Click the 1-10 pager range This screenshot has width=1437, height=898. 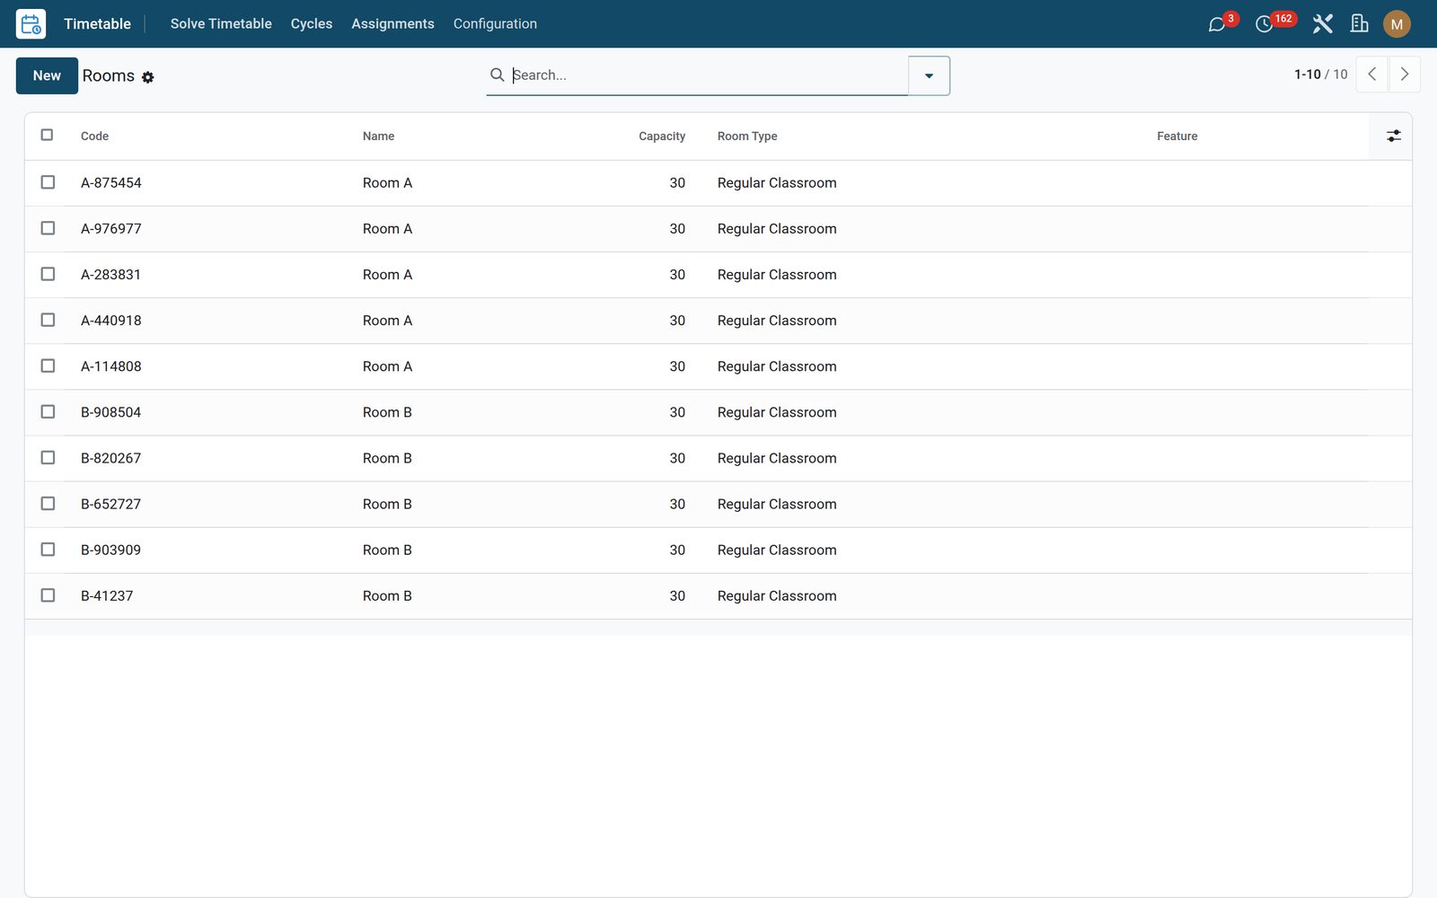pos(1307,75)
